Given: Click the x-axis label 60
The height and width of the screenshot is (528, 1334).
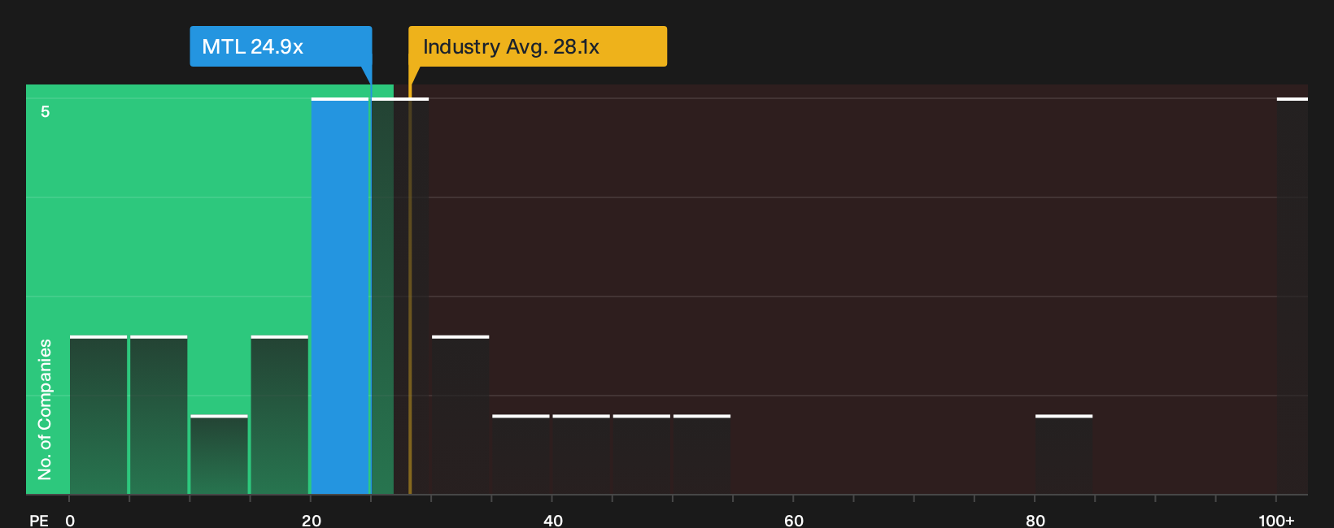Looking at the screenshot, I should click(x=794, y=520).
